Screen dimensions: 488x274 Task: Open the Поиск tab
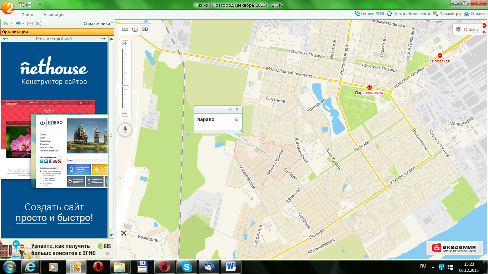pos(27,15)
